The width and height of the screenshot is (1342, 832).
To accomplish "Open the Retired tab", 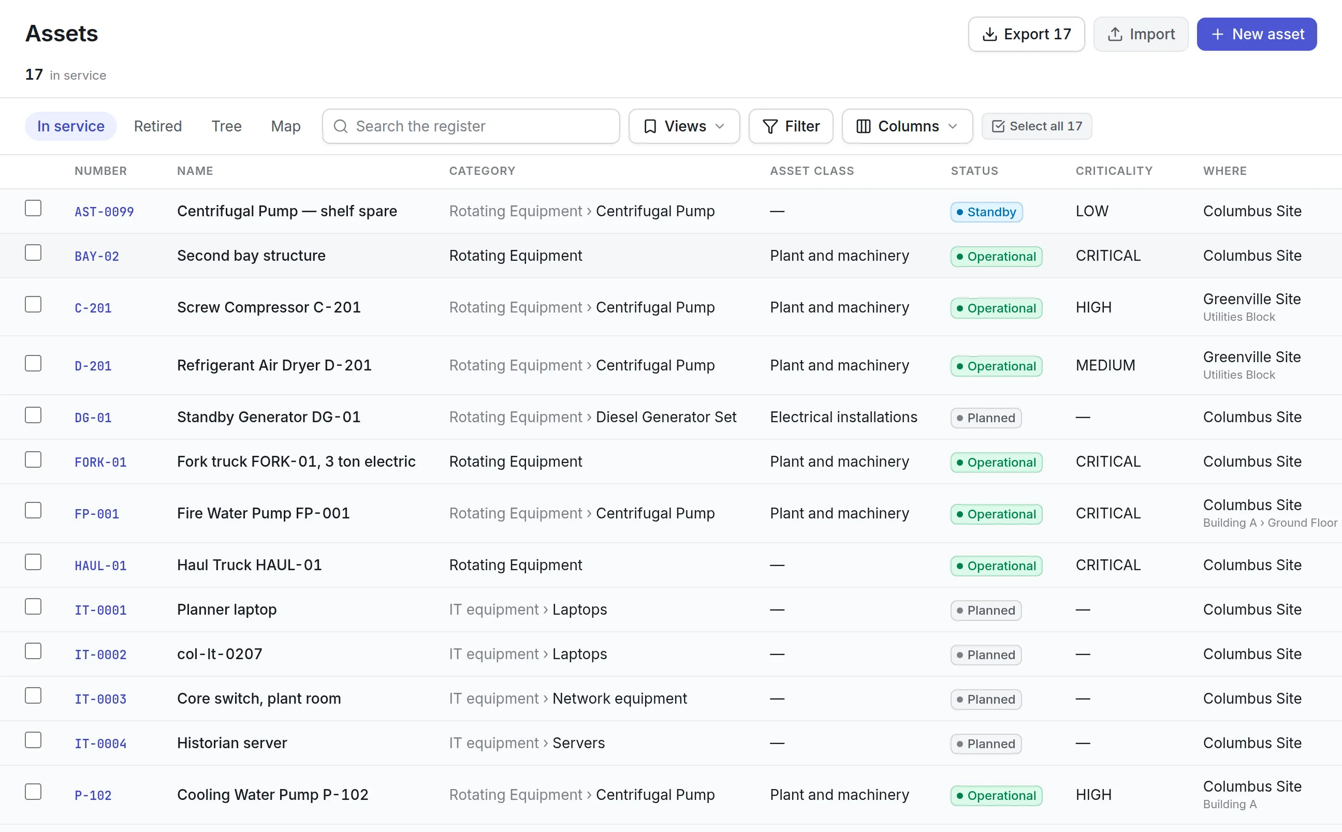I will 157,126.
